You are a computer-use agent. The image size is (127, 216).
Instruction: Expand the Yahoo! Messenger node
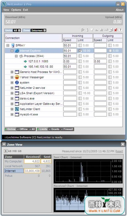[12, 77]
